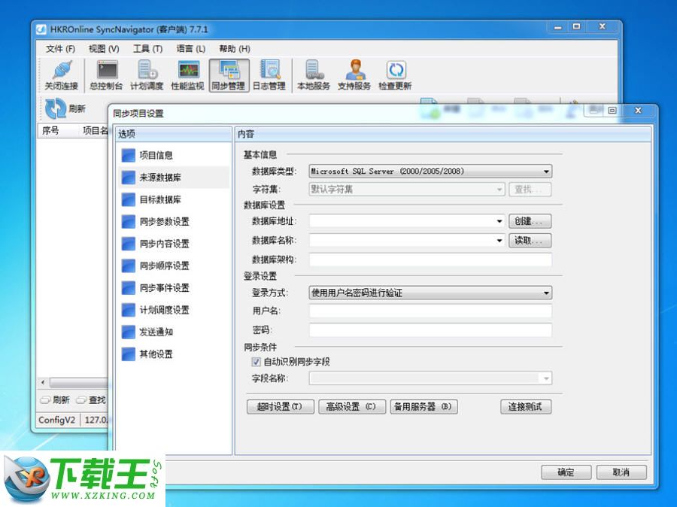This screenshot has width=677, height=507.
Task: Minimize the SyncNavigator main window
Action: 558,27
